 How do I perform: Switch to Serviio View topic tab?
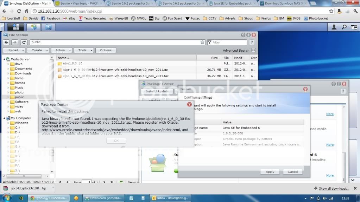coord(80,3)
